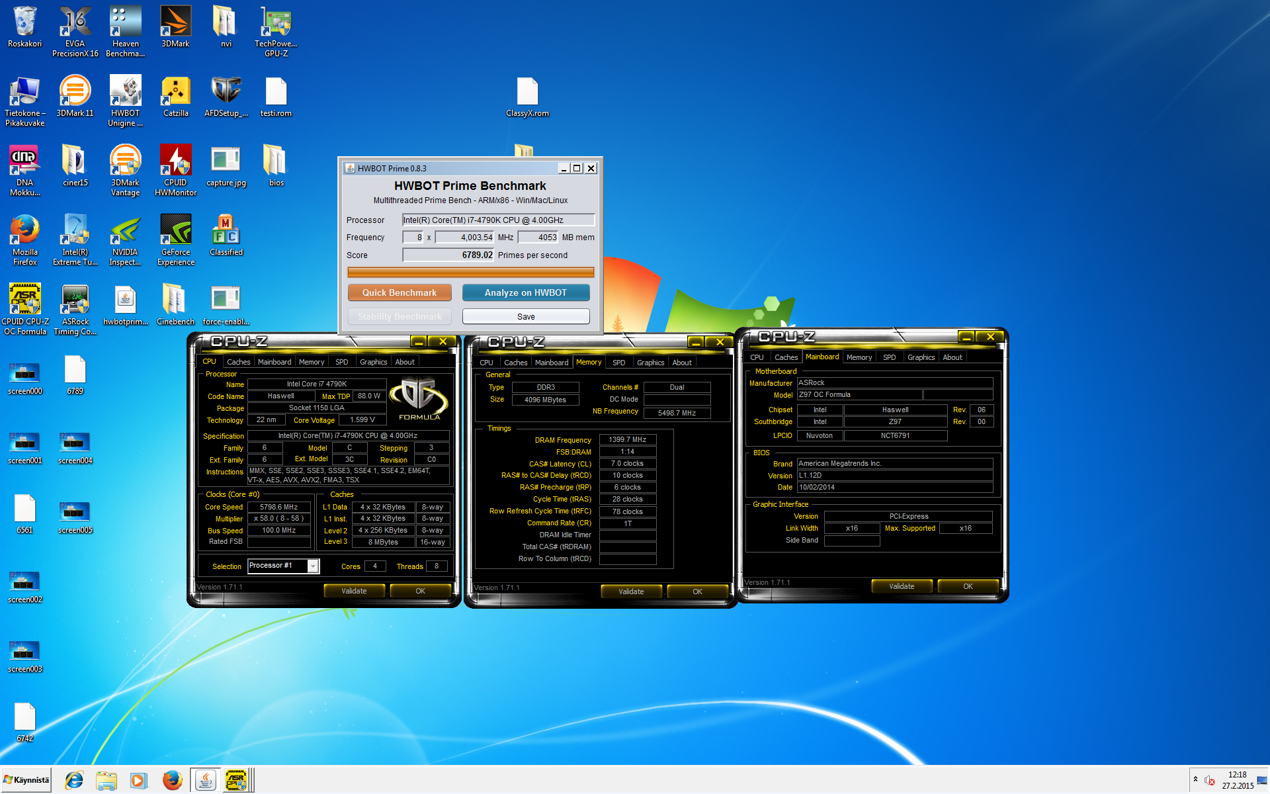The image size is (1270, 794).
Task: Select the Catzilla desktop icon
Action: [175, 97]
